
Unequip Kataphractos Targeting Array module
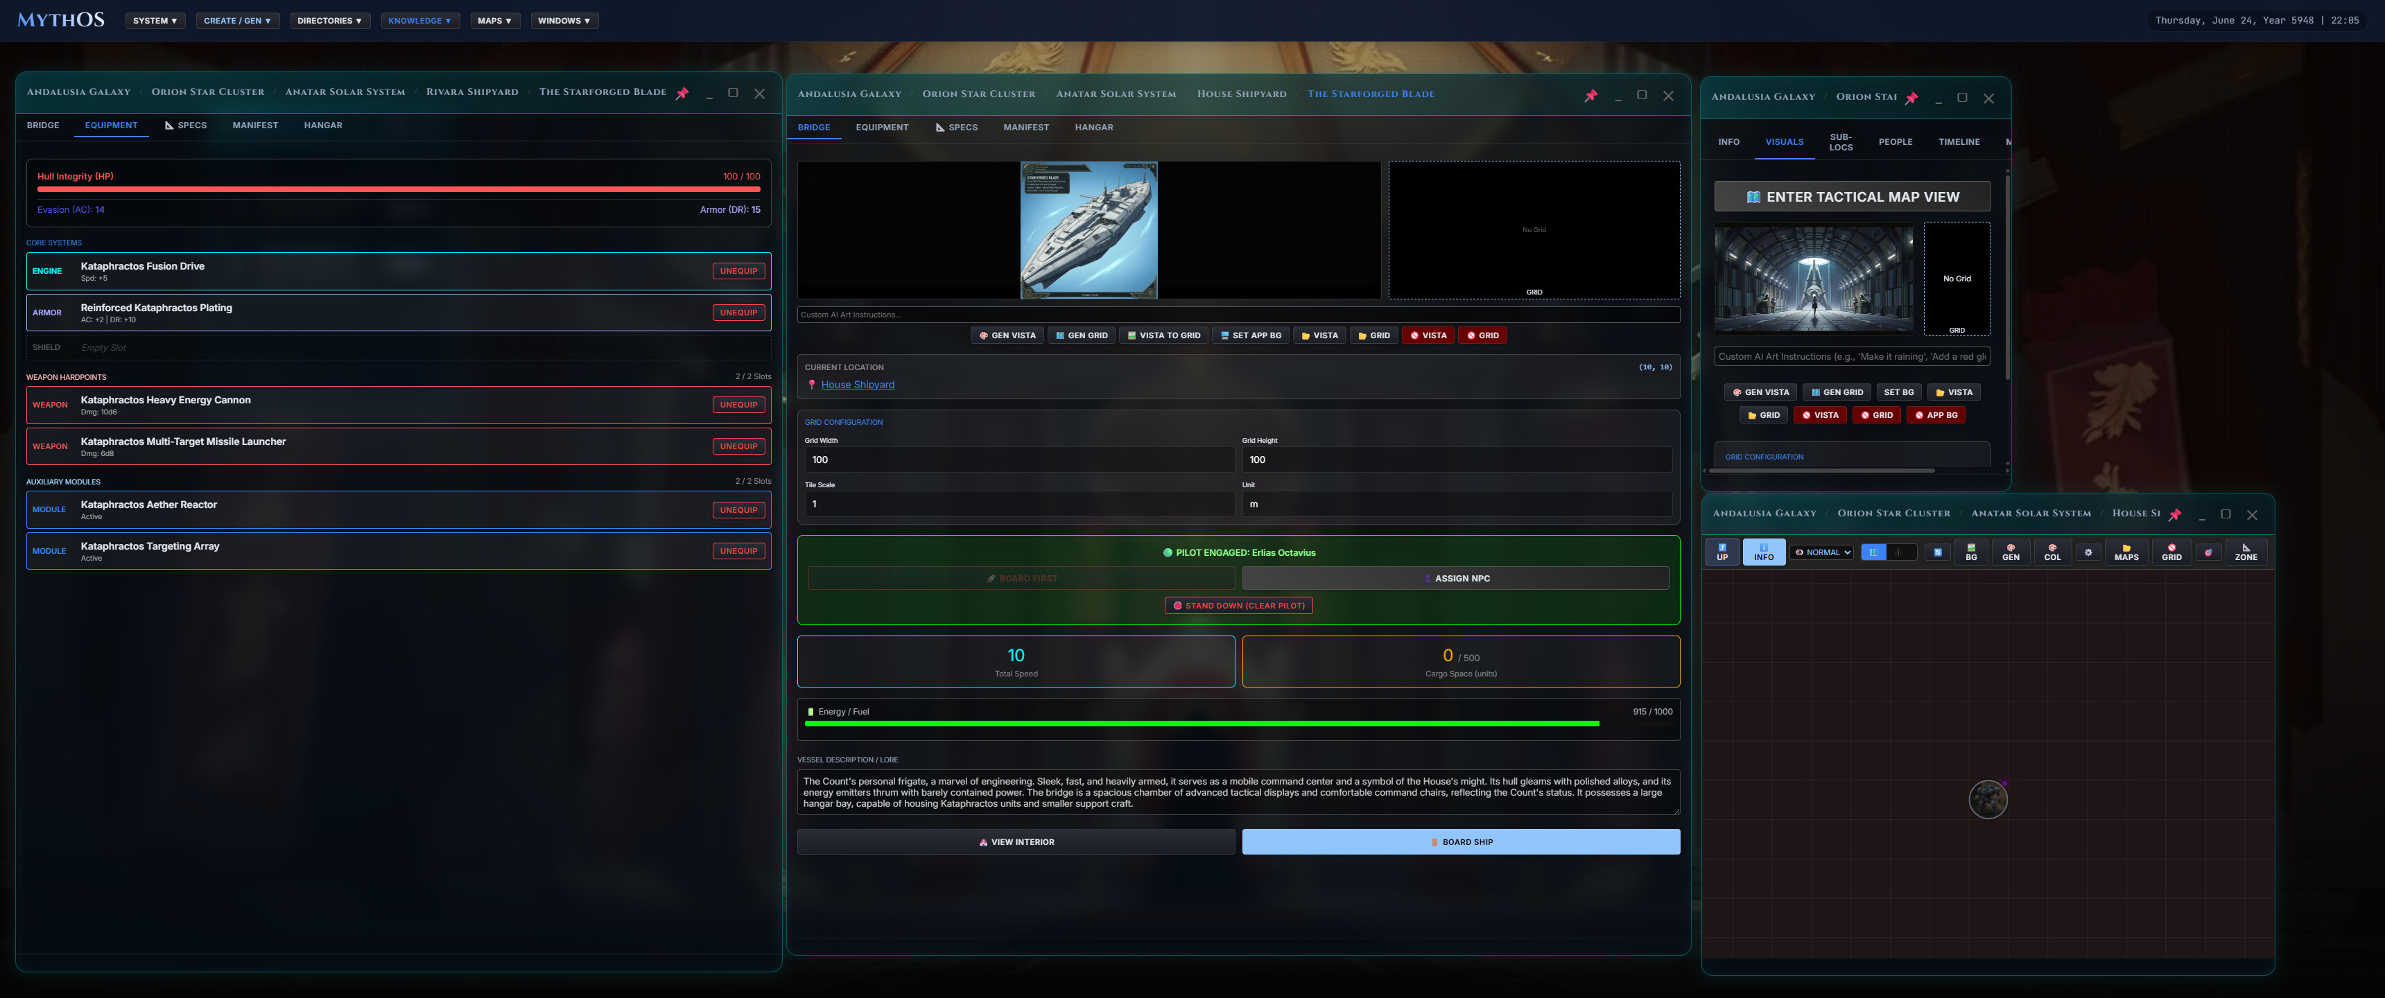pyautogui.click(x=739, y=551)
